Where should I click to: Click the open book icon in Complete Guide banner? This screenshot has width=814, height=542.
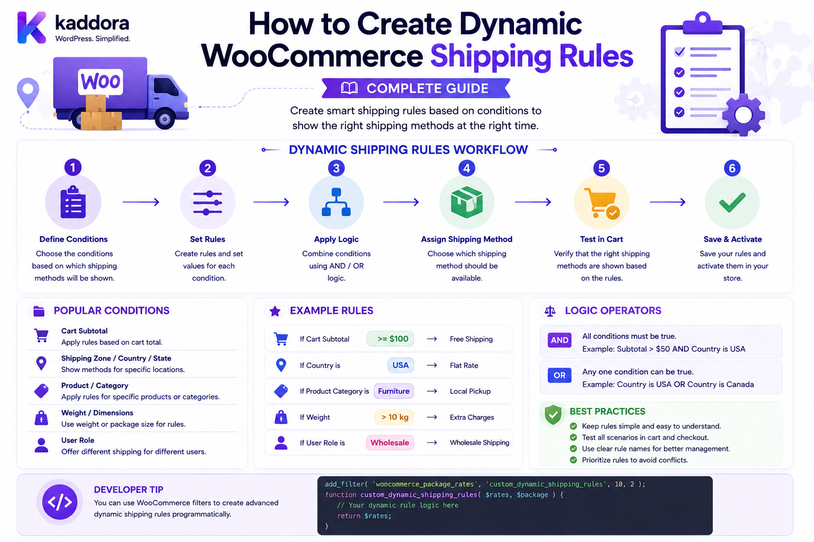pyautogui.click(x=349, y=88)
